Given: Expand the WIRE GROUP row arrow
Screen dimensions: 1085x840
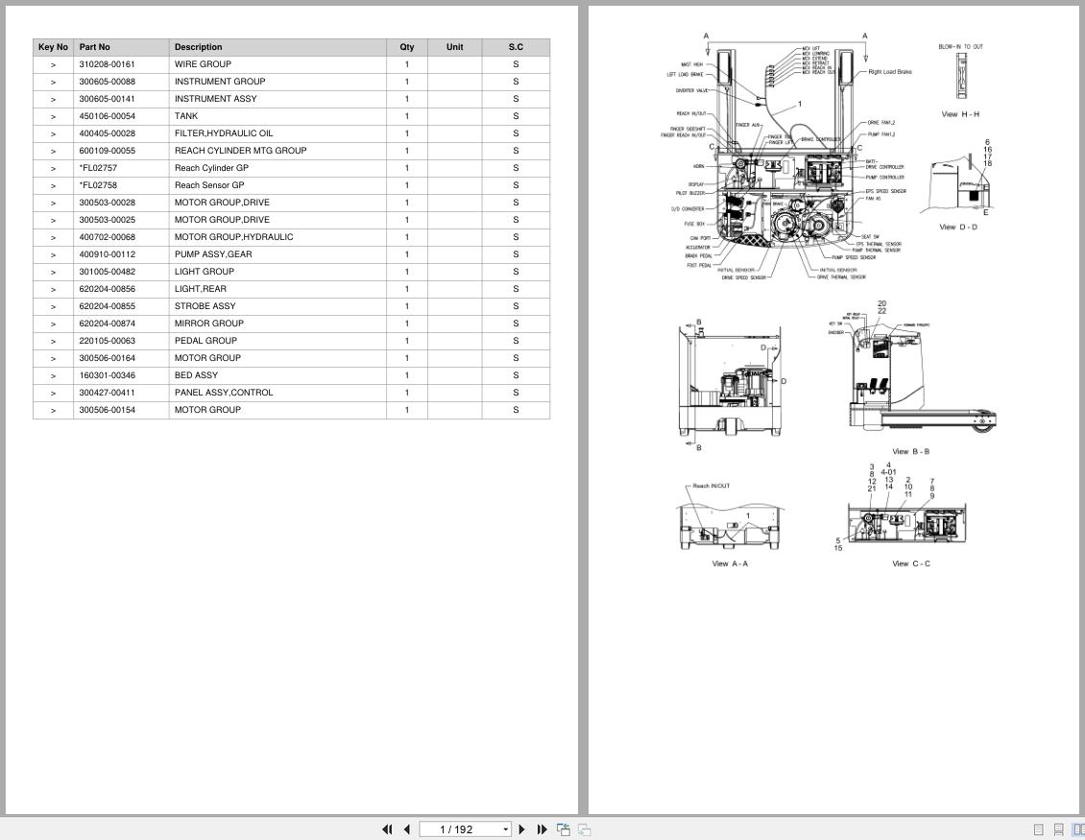Looking at the screenshot, I should tap(53, 65).
